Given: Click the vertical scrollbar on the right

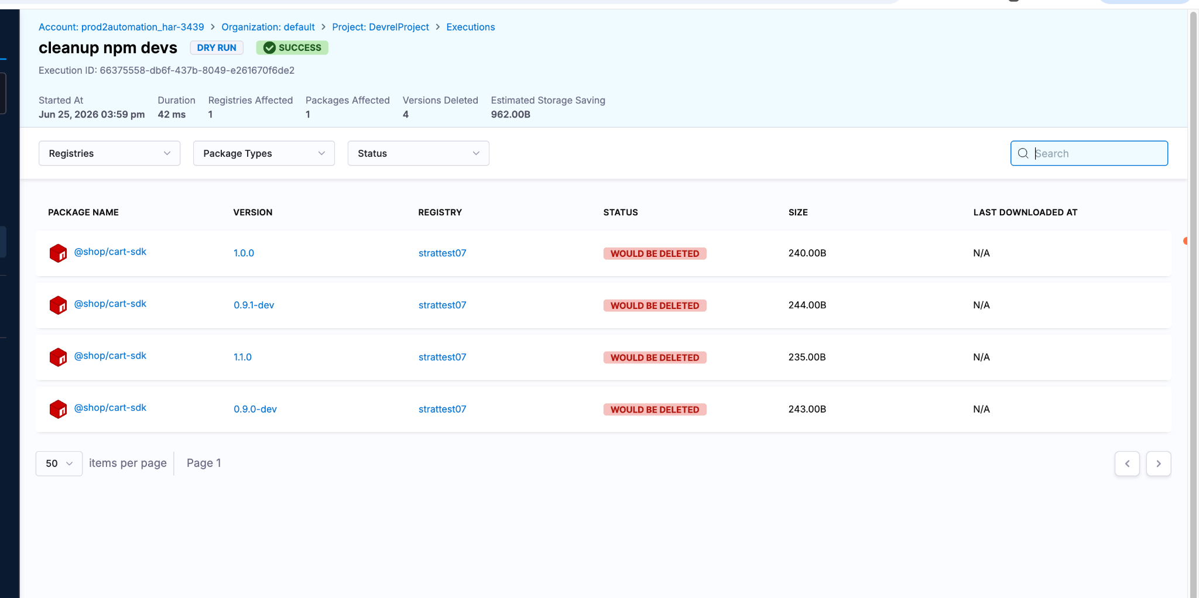Looking at the screenshot, I should click(1193, 304).
